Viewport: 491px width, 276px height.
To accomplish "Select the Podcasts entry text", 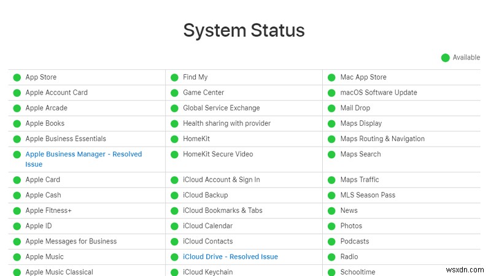I will tap(355, 241).
